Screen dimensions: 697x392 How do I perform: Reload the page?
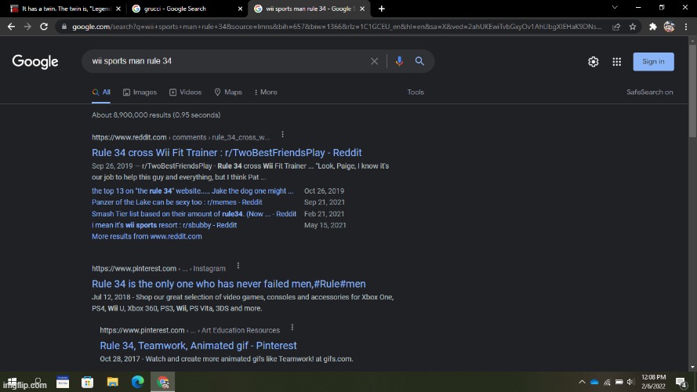[x=45, y=26]
